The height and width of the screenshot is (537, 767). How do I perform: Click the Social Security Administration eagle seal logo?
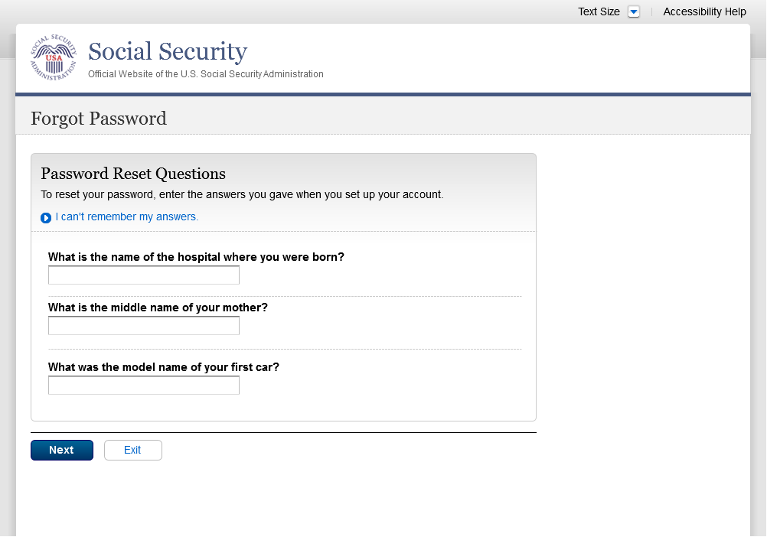click(54, 57)
